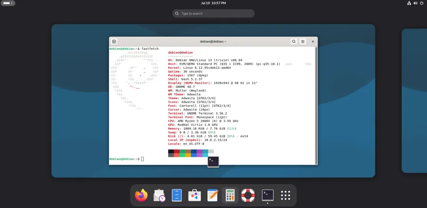Show the applications grid
The width and height of the screenshot is (427, 208).
[x=286, y=195]
